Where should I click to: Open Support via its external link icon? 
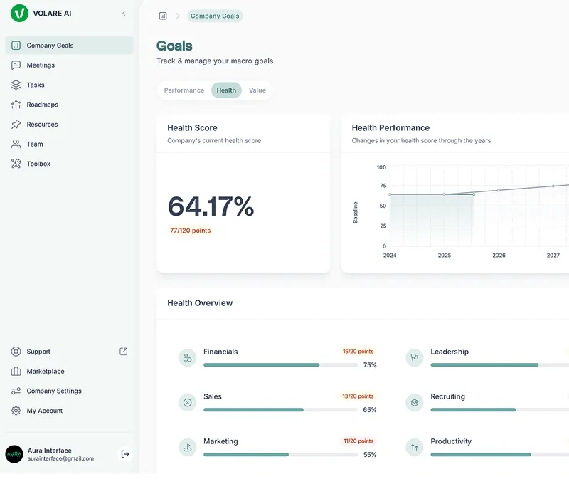[122, 351]
